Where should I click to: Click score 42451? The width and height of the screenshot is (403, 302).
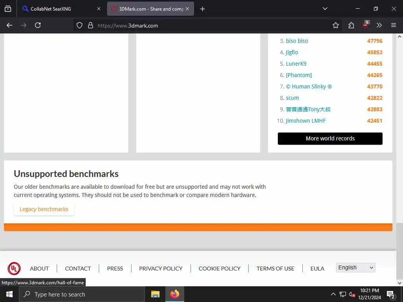[375, 121]
